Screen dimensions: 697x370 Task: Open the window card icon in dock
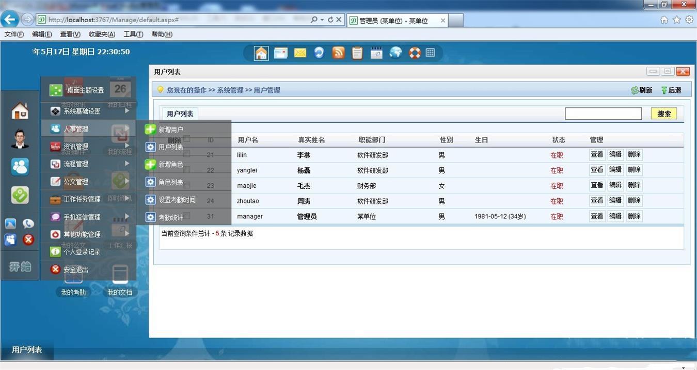(281, 53)
